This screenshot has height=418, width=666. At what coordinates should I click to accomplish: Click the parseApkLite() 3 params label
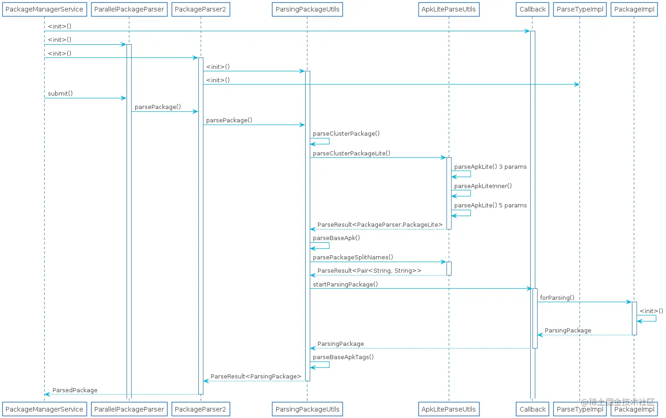coord(491,166)
